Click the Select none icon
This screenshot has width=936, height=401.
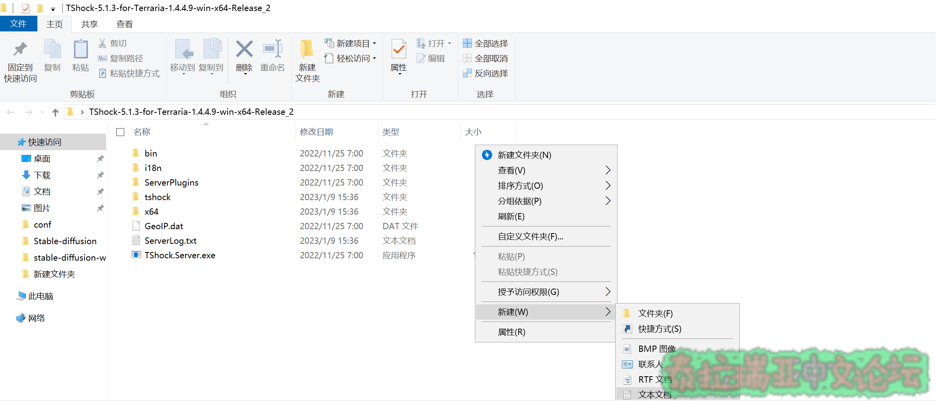(467, 58)
